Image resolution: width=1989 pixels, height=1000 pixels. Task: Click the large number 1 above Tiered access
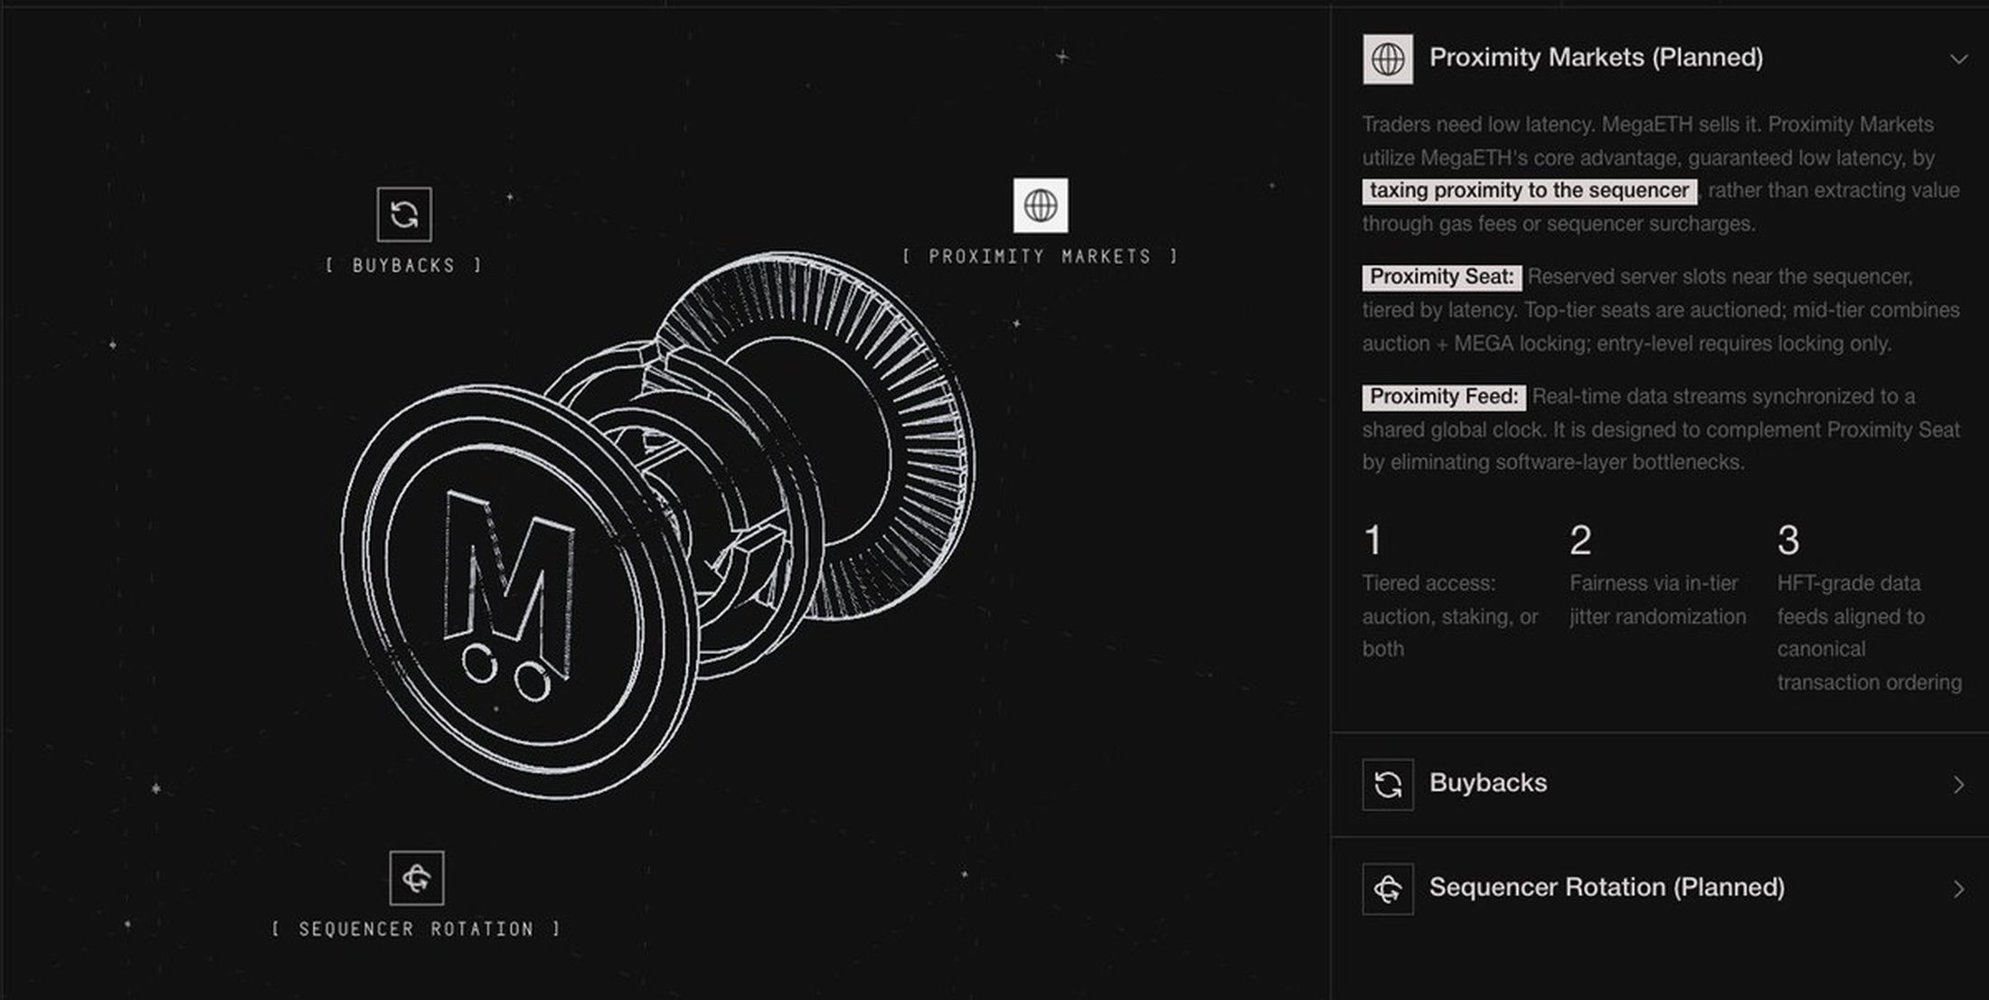point(1372,541)
